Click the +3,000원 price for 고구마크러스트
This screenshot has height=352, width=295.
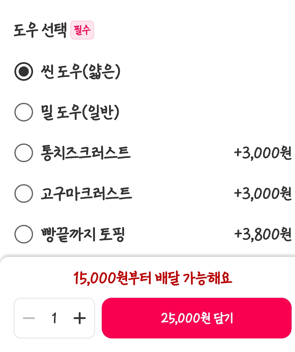(263, 194)
